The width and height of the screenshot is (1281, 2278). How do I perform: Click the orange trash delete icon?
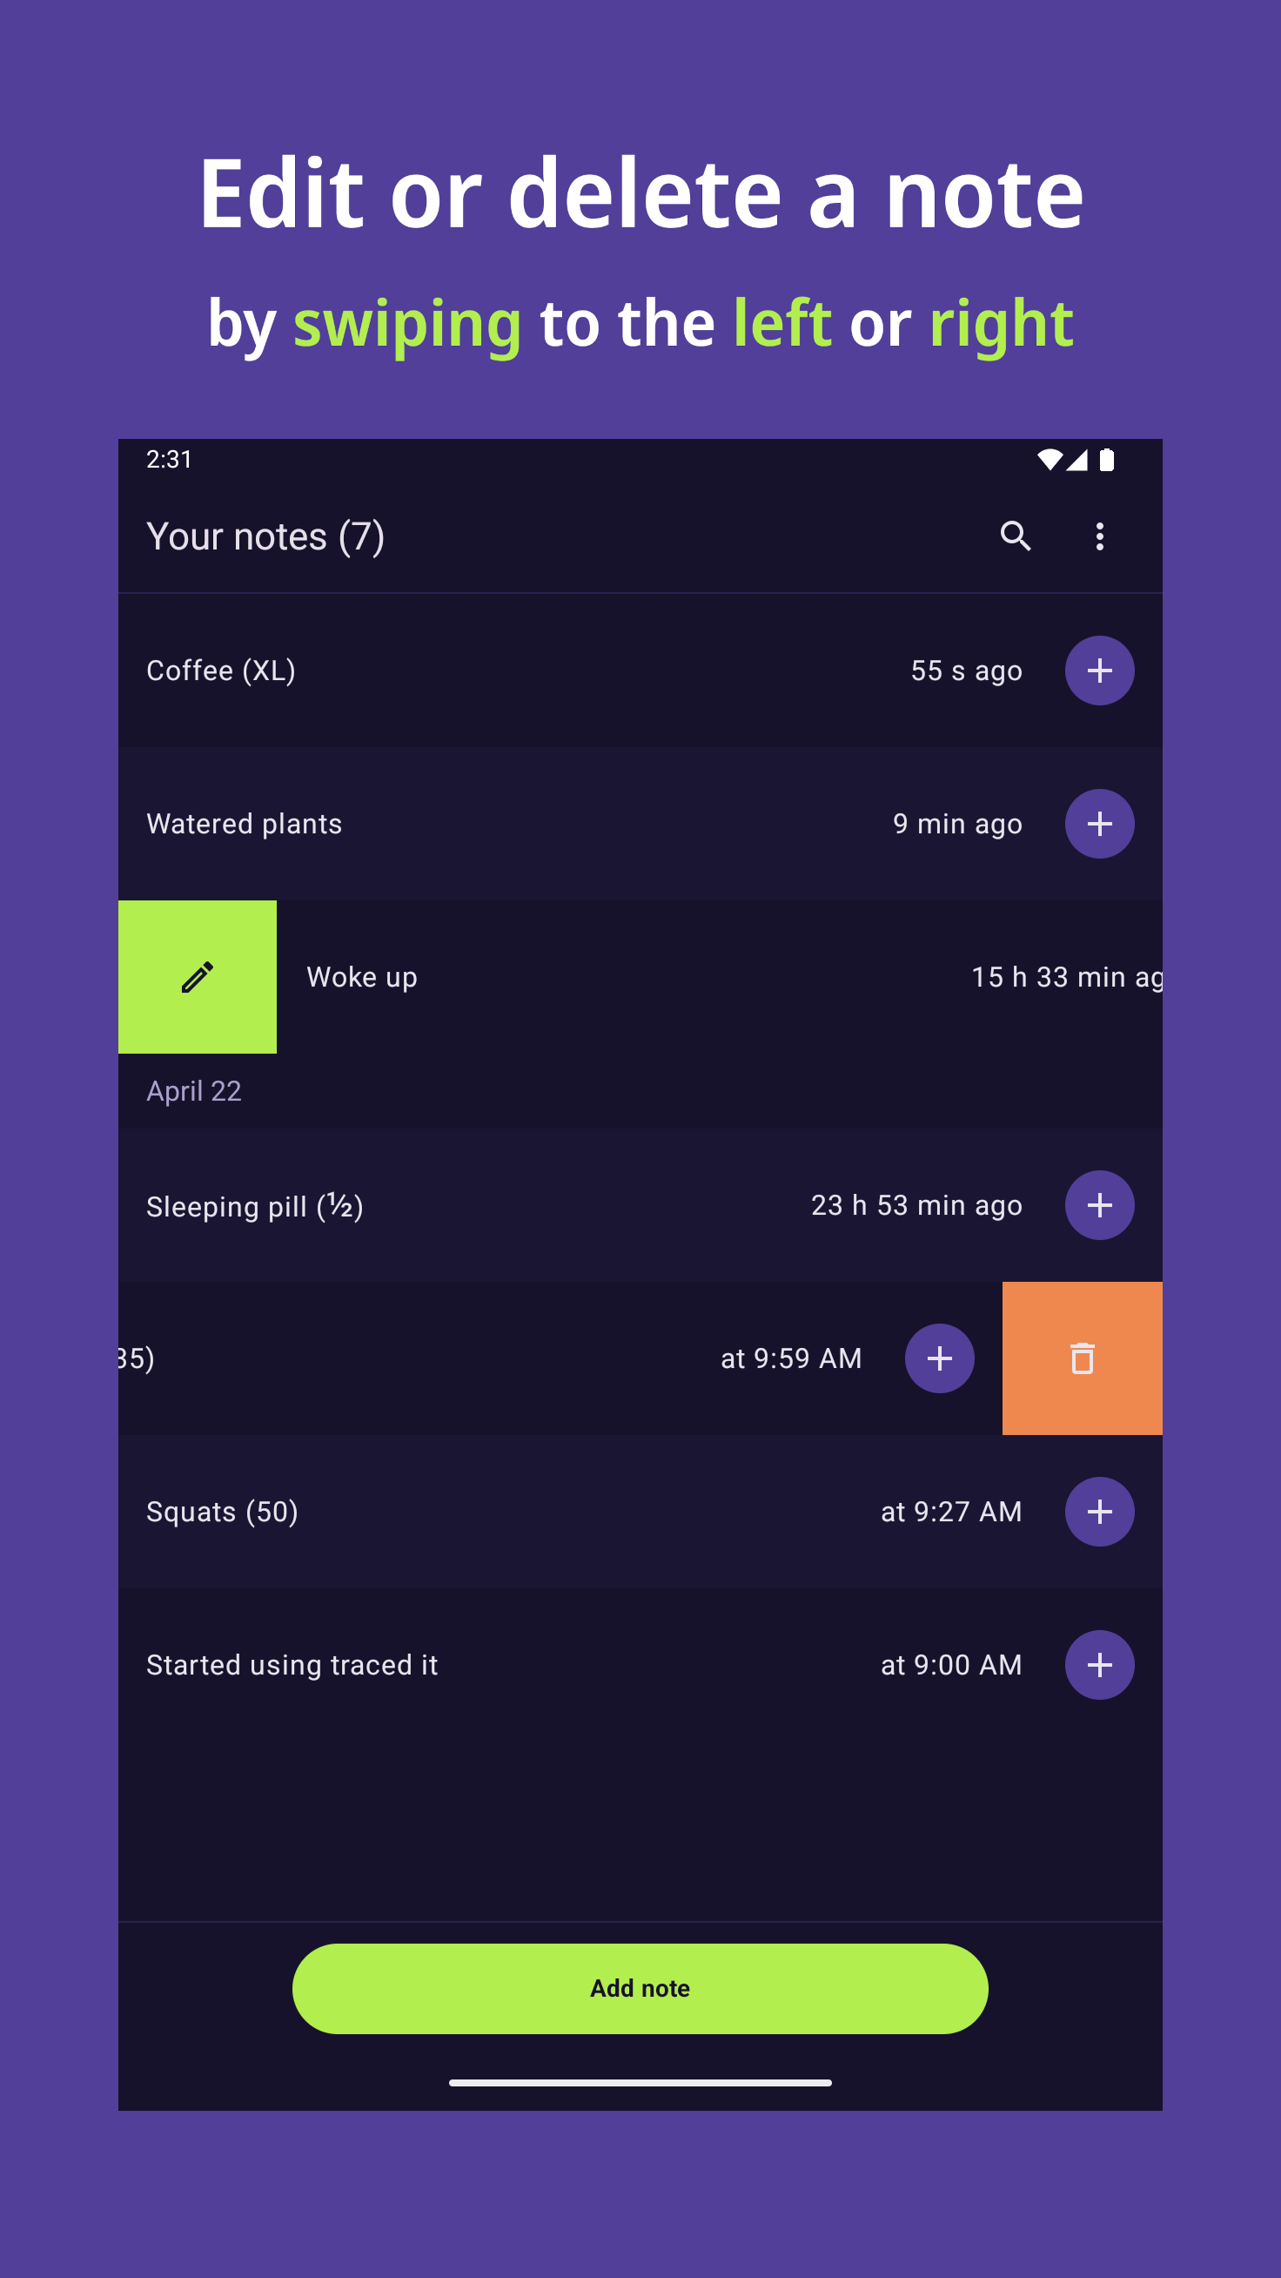pos(1082,1358)
